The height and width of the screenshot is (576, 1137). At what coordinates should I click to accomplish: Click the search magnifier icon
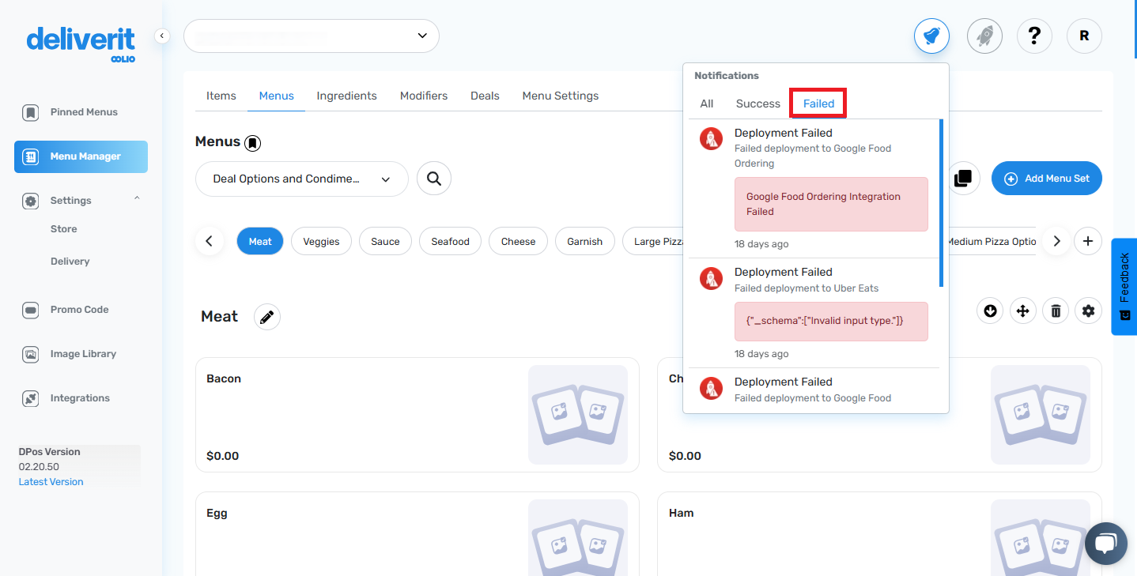(434, 179)
